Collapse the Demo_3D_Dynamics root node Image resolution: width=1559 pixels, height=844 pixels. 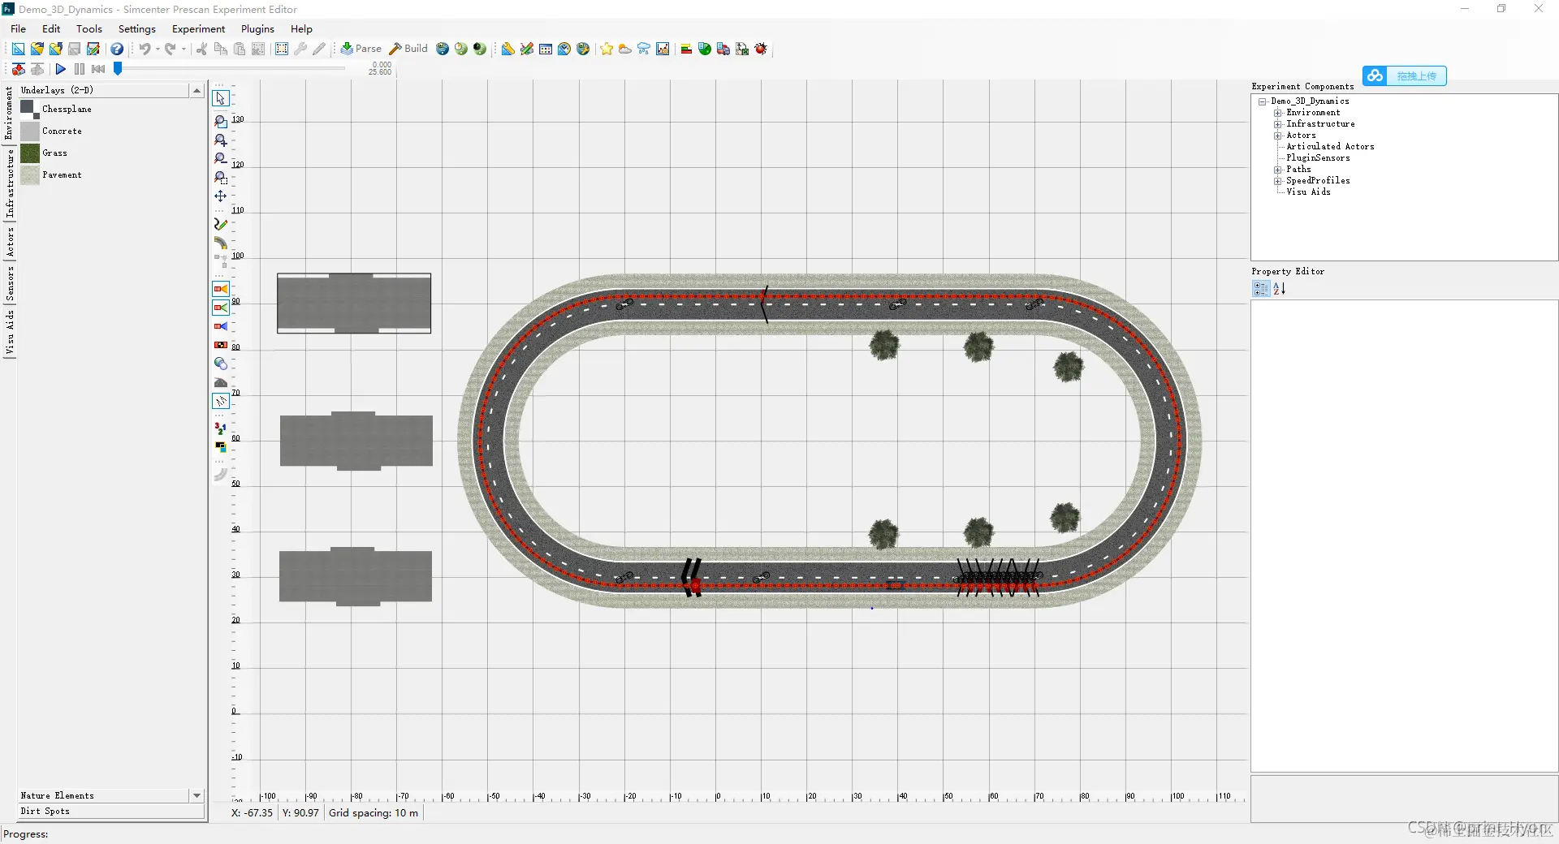(x=1263, y=101)
